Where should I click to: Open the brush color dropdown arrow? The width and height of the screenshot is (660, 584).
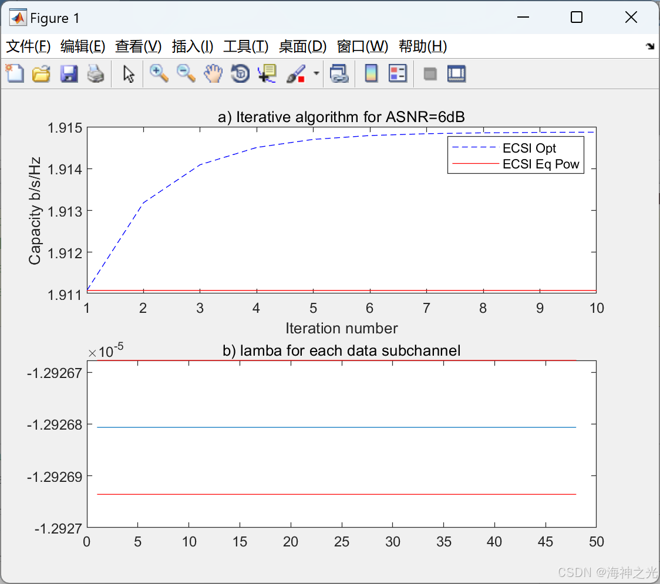pyautogui.click(x=316, y=73)
